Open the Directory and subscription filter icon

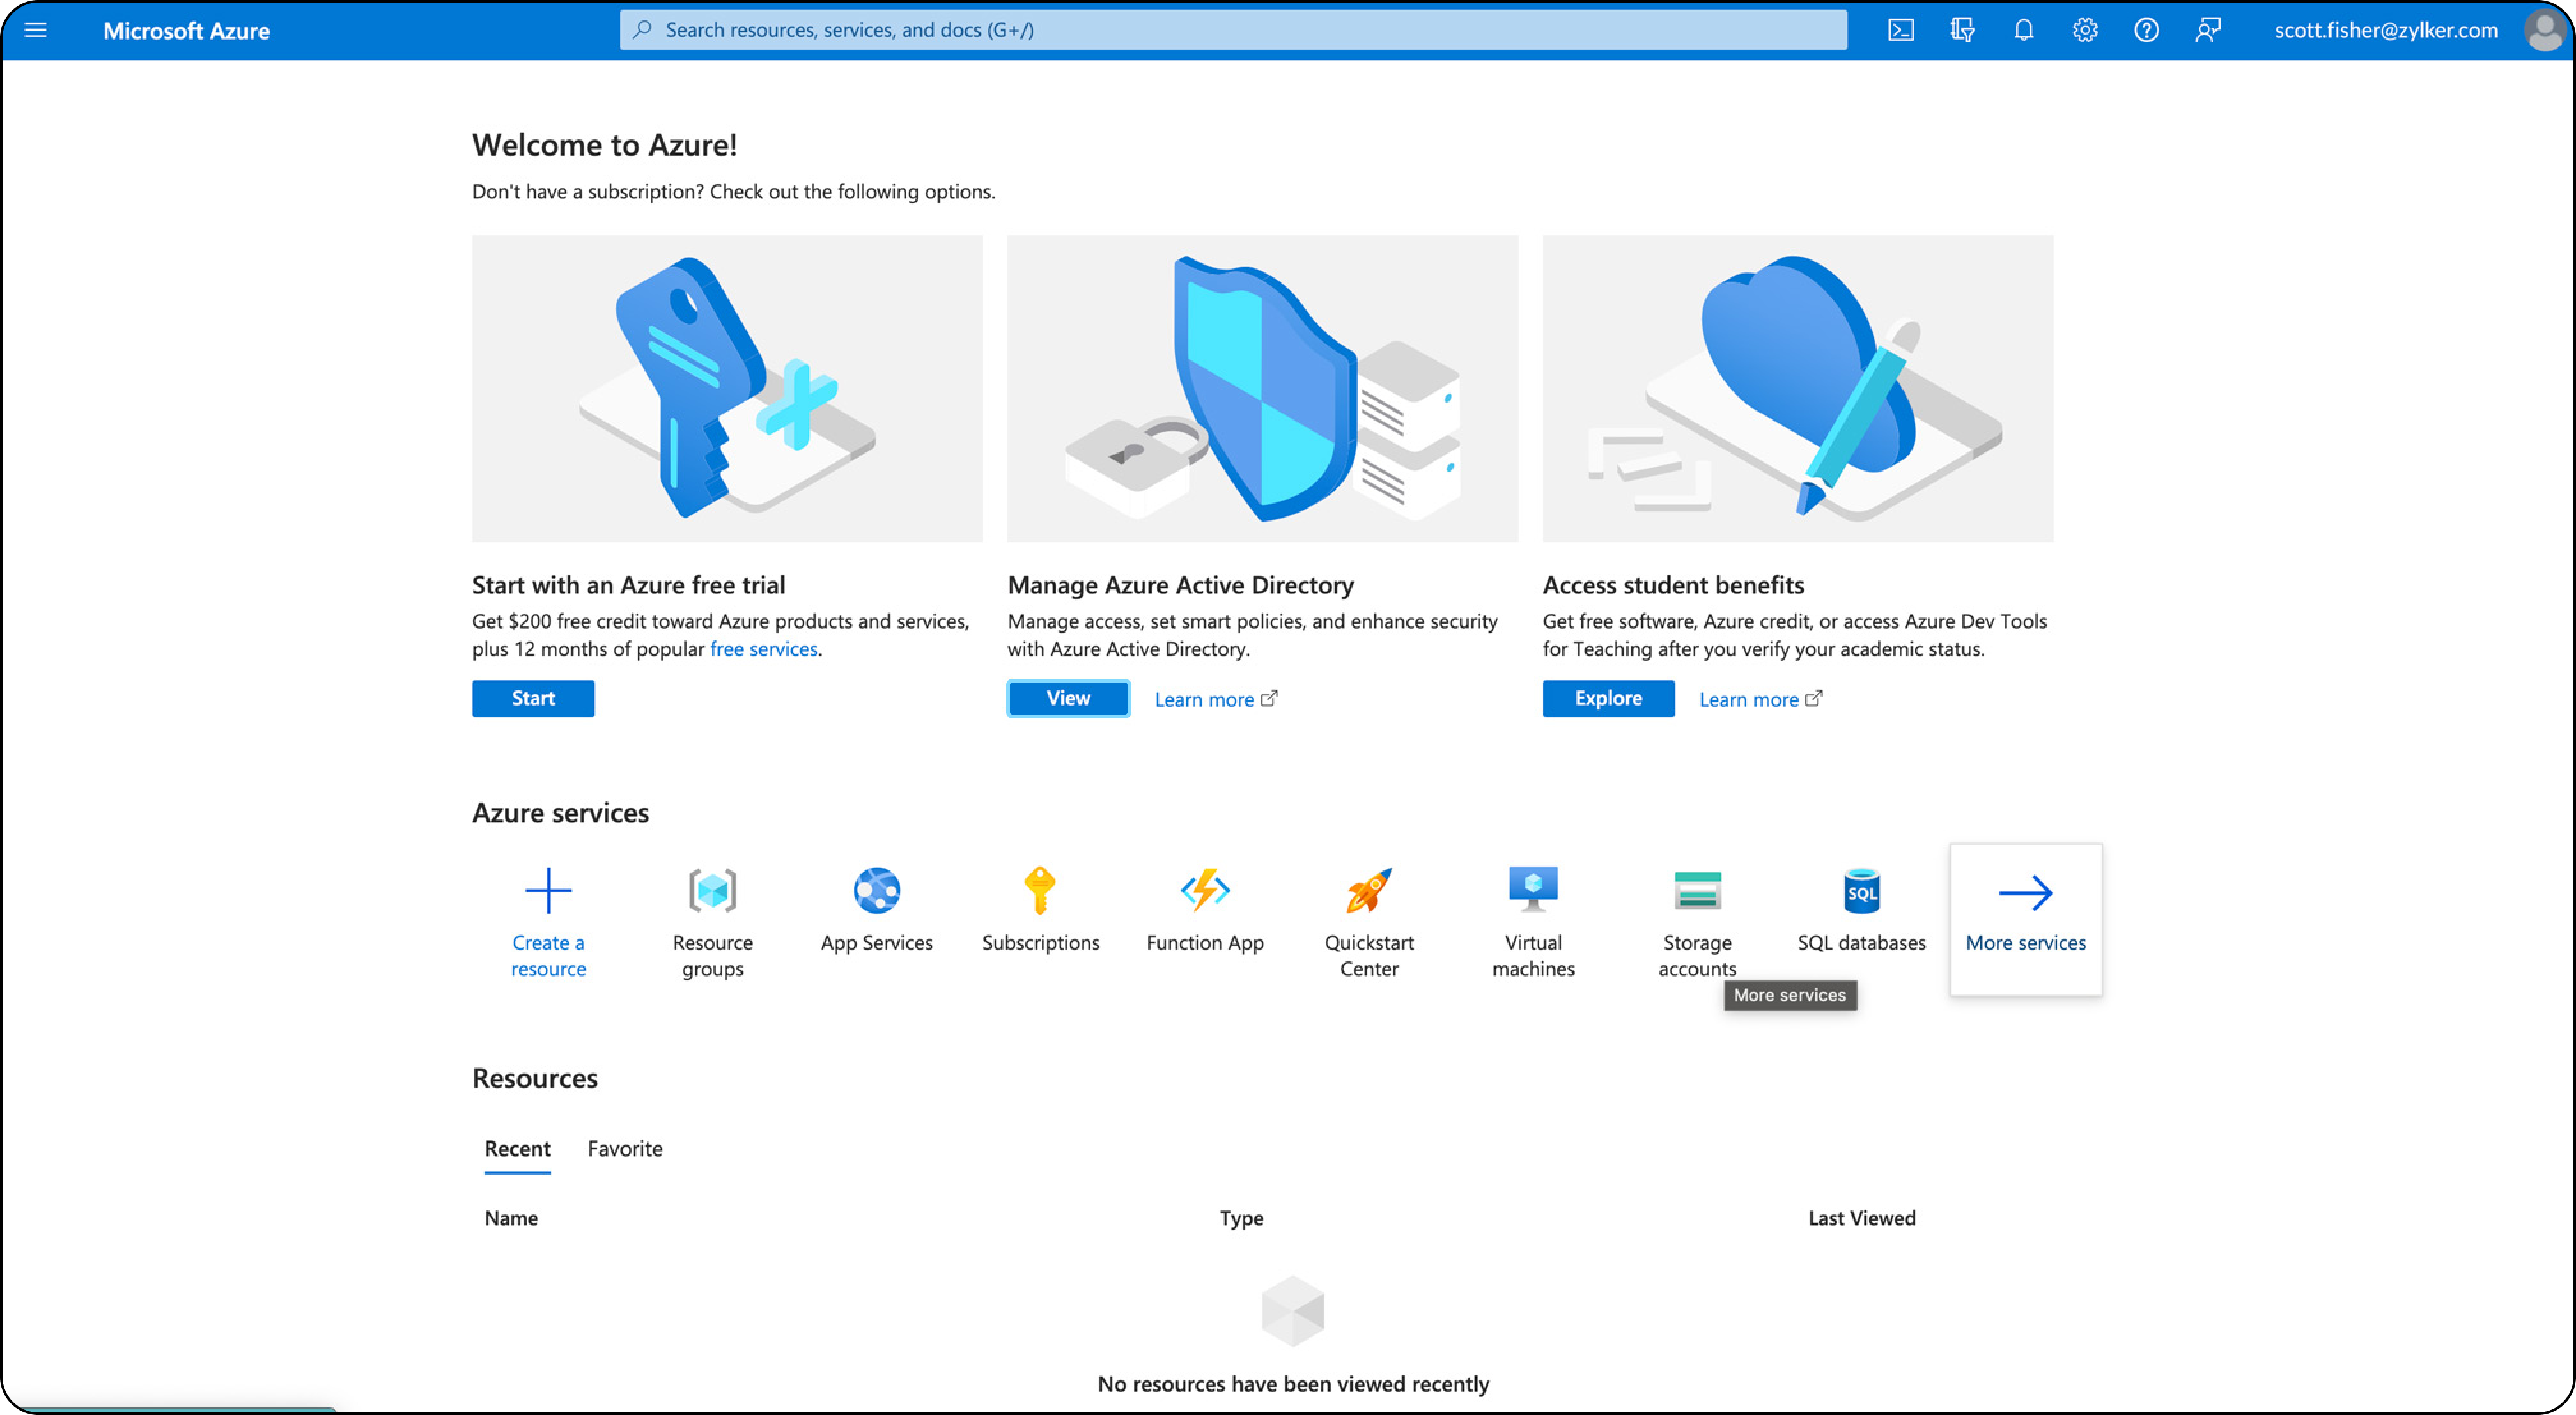(1962, 30)
